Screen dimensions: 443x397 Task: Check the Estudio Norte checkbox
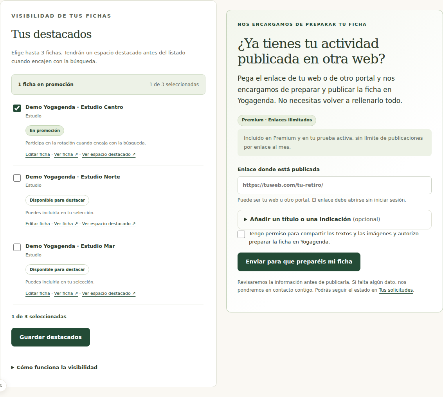17,178
